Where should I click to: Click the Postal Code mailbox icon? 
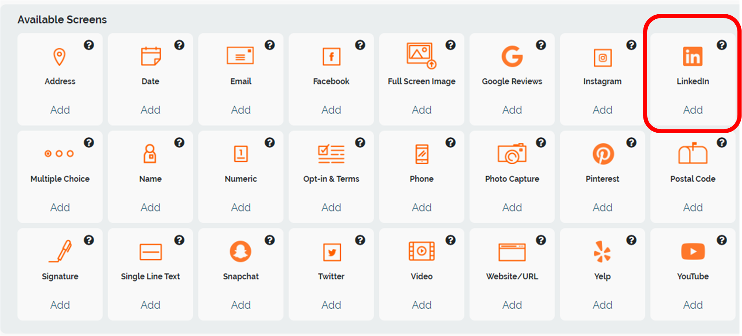tap(693, 153)
